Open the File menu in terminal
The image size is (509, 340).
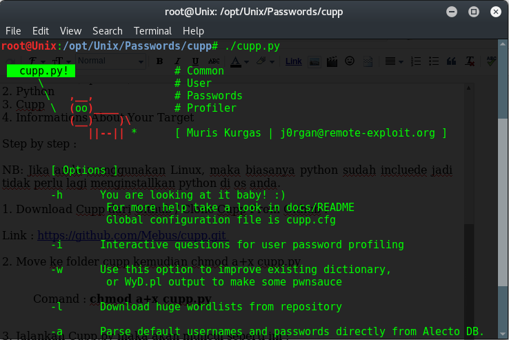click(13, 31)
